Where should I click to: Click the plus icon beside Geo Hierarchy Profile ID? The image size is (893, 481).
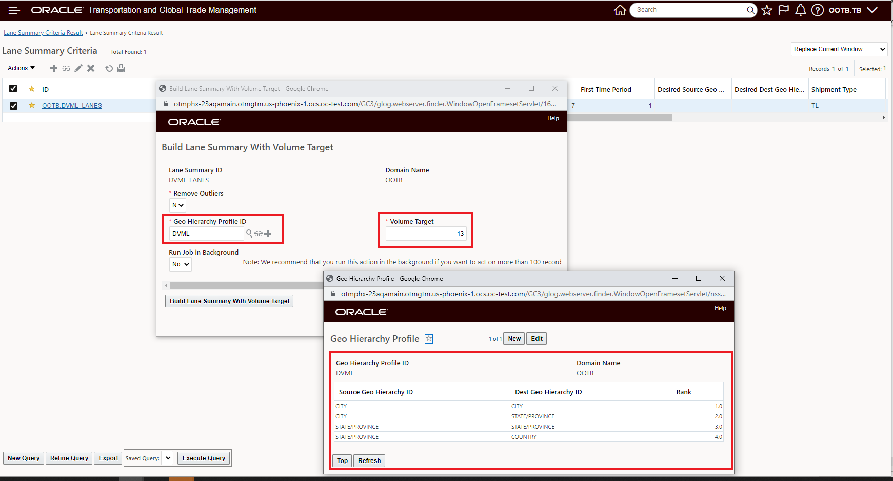tap(268, 234)
